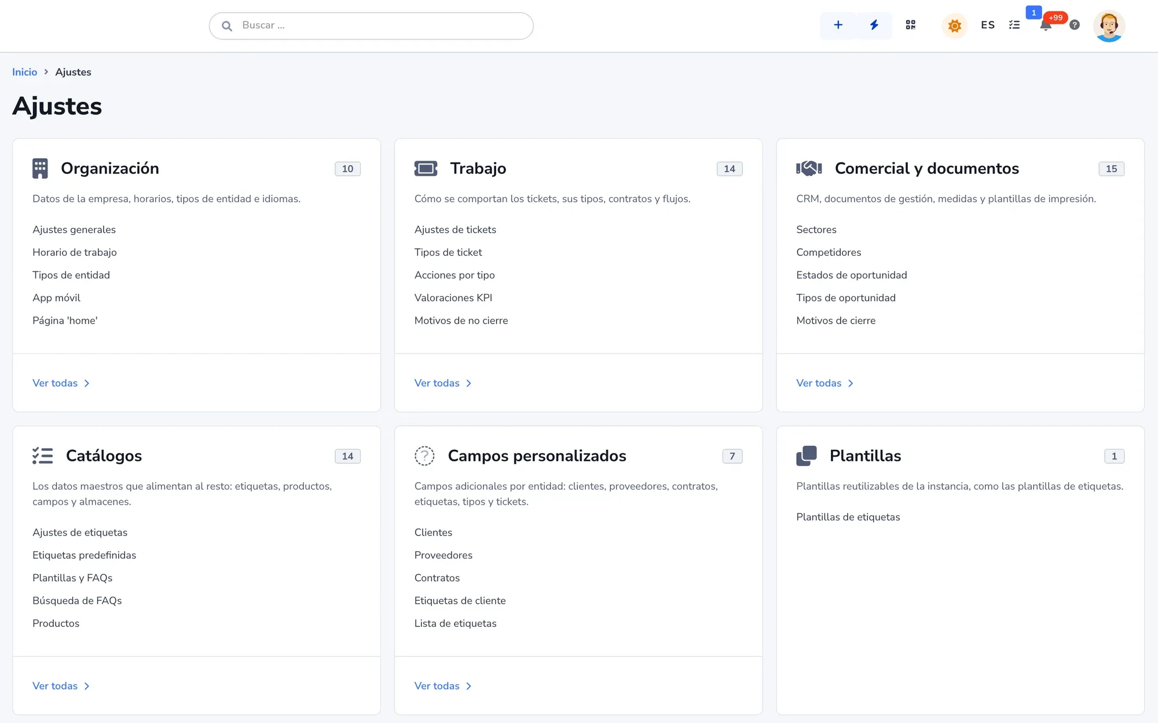Screen dimensions: 1158x723
Task: Click the Organización building icon
Action: click(40, 168)
